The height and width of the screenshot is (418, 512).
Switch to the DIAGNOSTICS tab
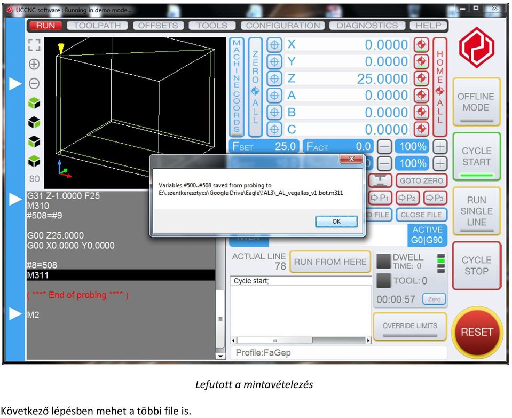click(367, 26)
